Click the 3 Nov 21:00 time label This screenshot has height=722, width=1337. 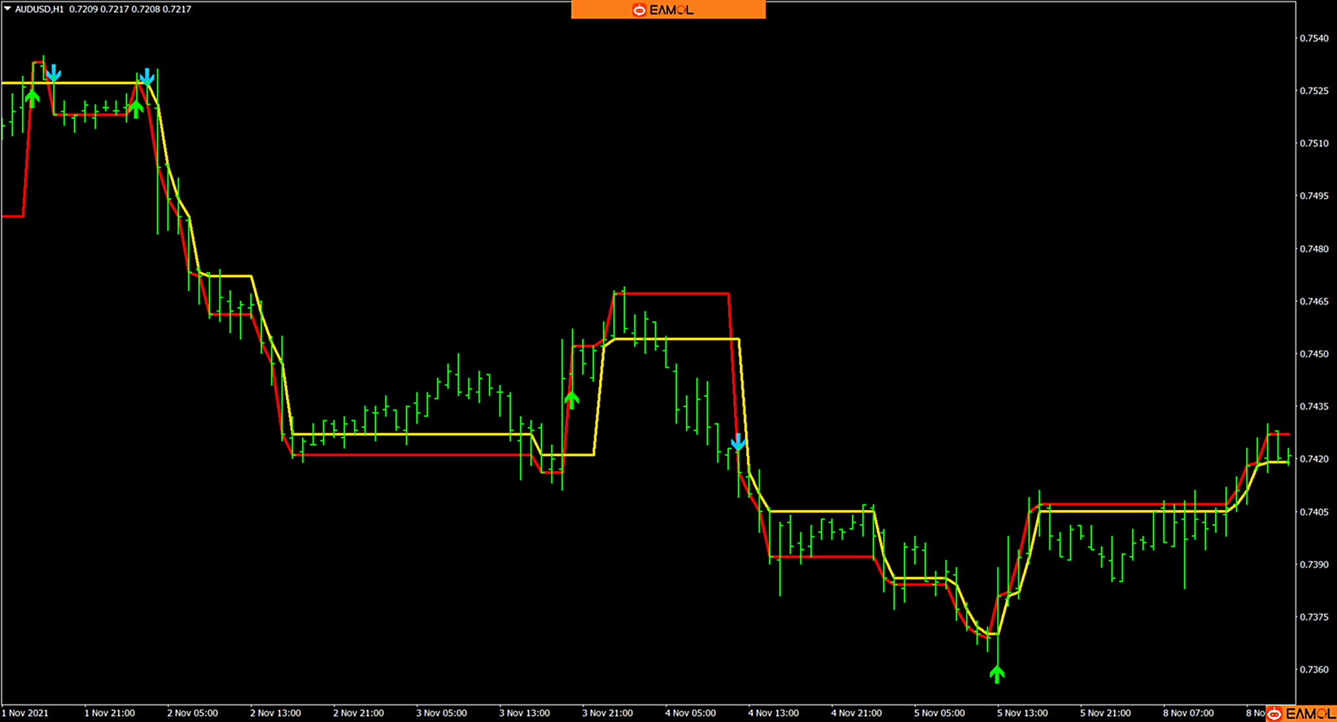[608, 713]
